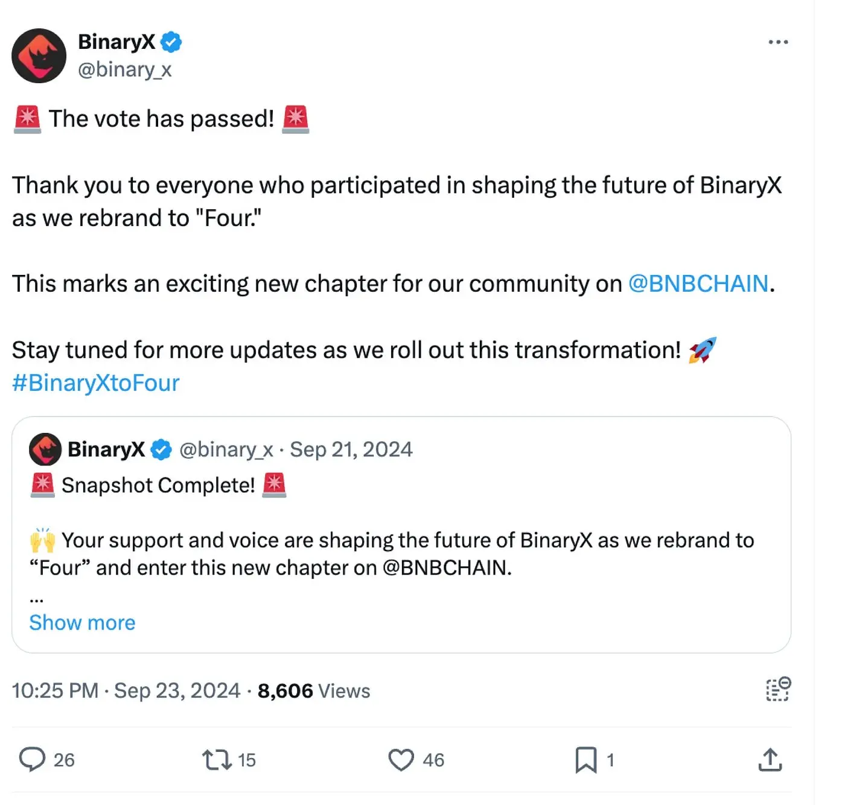
Task: Open the reader mode icon beside views
Action: click(x=778, y=689)
